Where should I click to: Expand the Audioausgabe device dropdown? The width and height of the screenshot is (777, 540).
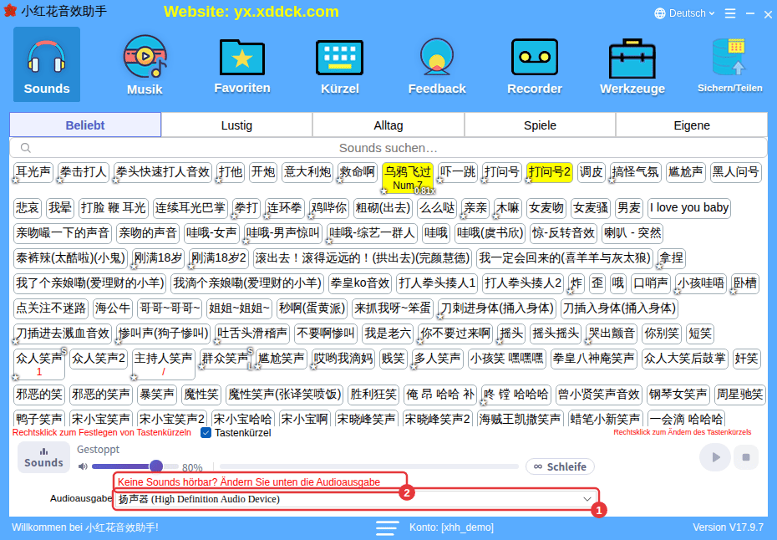(x=356, y=499)
